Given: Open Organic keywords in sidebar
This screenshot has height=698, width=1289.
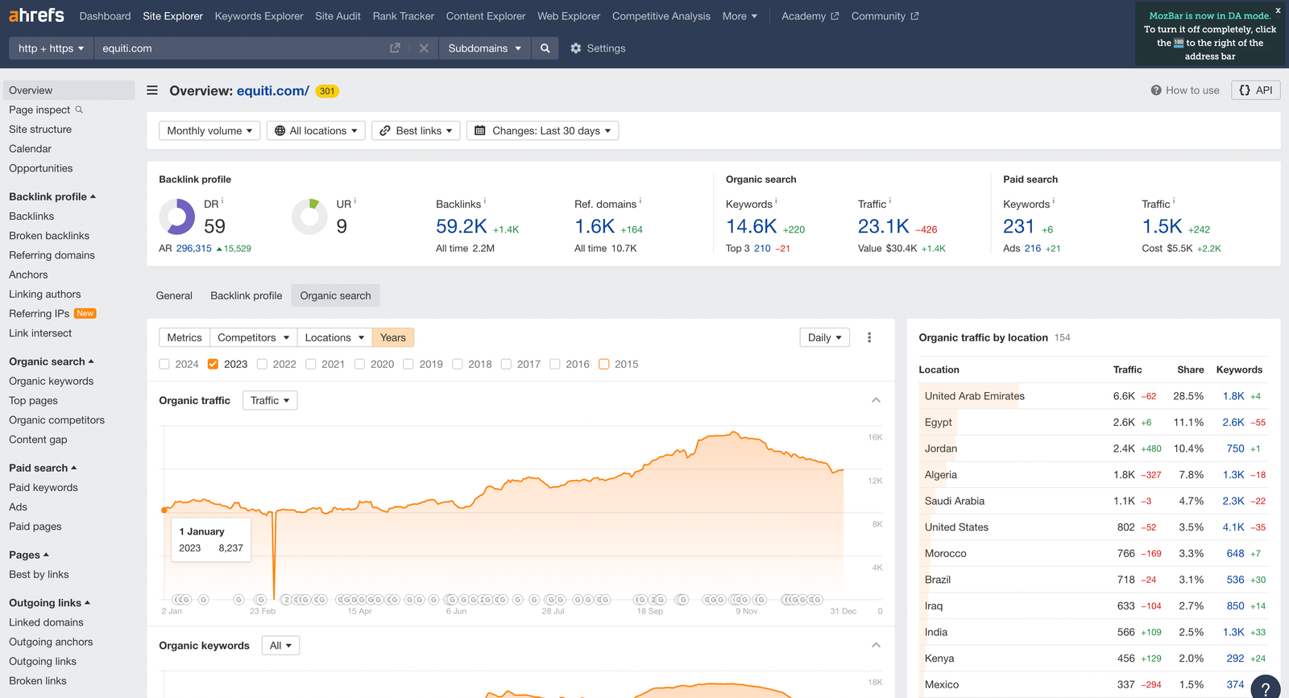Looking at the screenshot, I should (x=52, y=381).
